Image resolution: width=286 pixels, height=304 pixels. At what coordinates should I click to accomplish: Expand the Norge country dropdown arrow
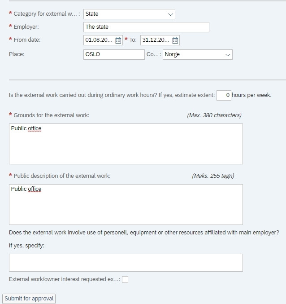pyautogui.click(x=228, y=55)
